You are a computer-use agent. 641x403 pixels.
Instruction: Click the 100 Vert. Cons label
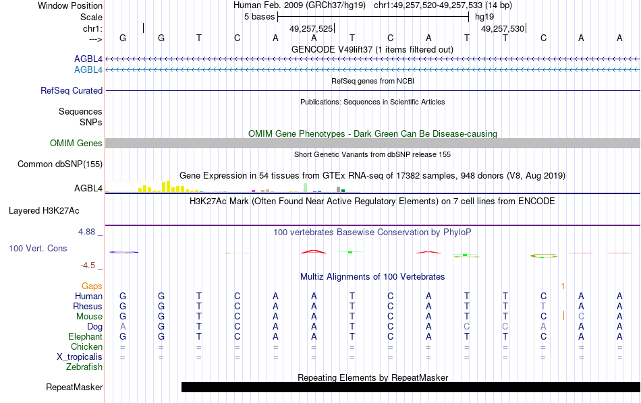pos(38,248)
